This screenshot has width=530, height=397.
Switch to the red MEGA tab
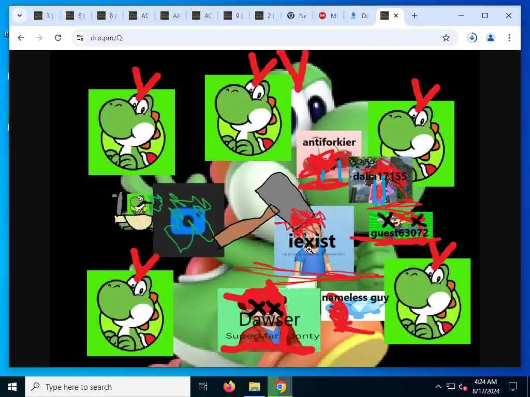tap(328, 16)
